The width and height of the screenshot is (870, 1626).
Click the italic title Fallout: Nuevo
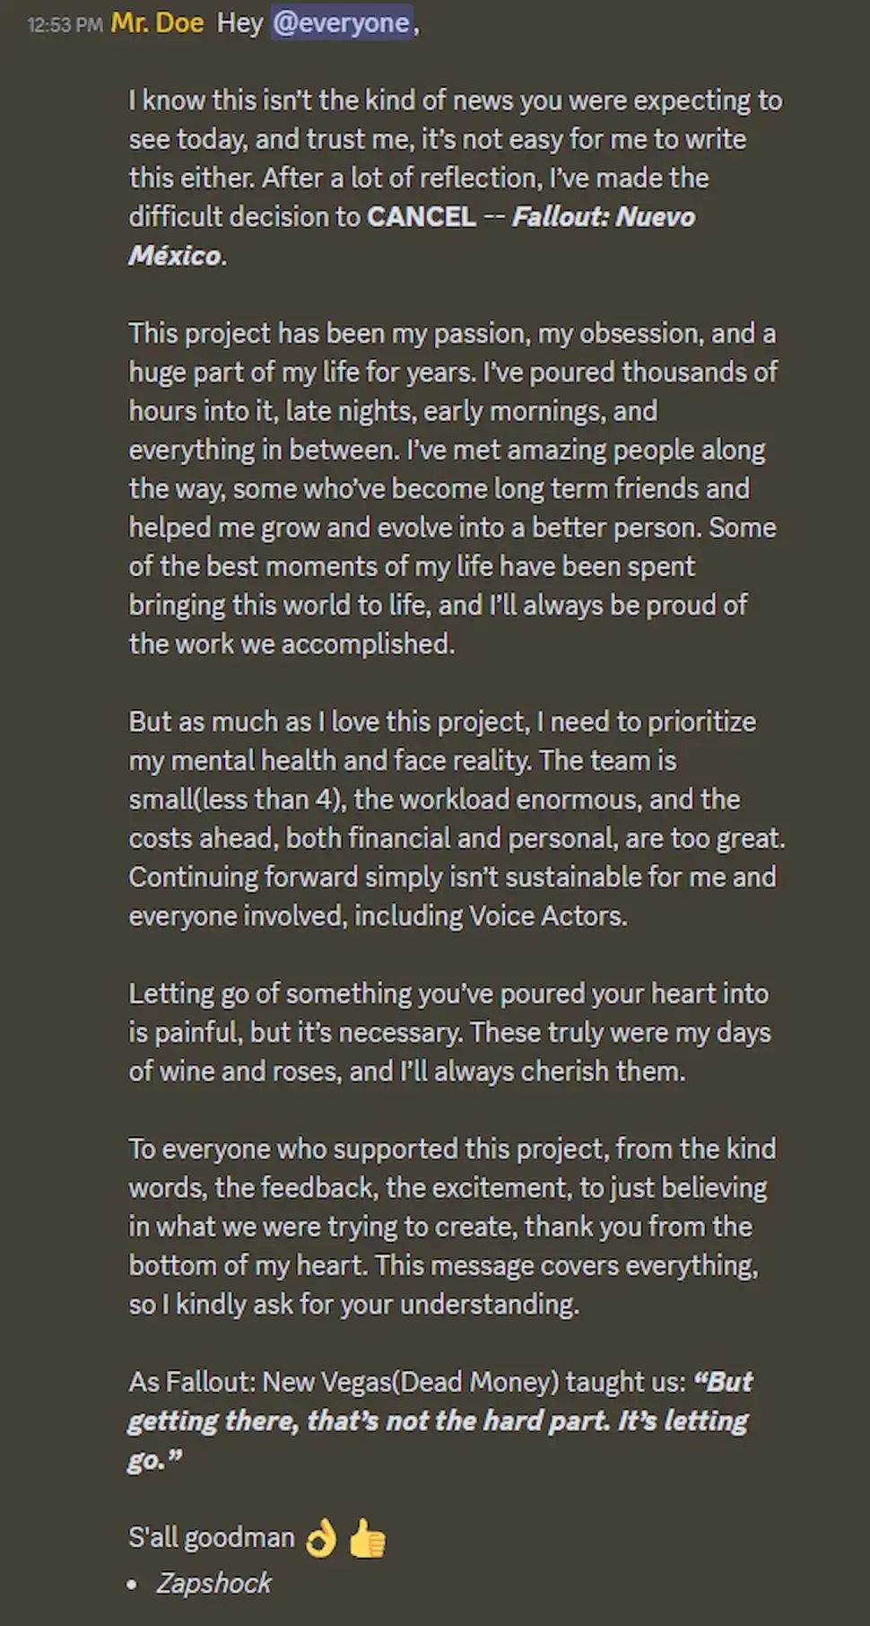(x=604, y=217)
